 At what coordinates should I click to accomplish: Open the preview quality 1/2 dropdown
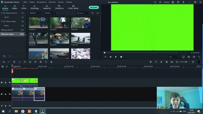pos(174,57)
